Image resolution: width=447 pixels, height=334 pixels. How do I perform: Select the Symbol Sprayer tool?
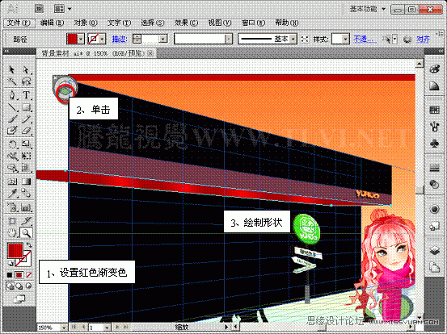[x=12, y=207]
